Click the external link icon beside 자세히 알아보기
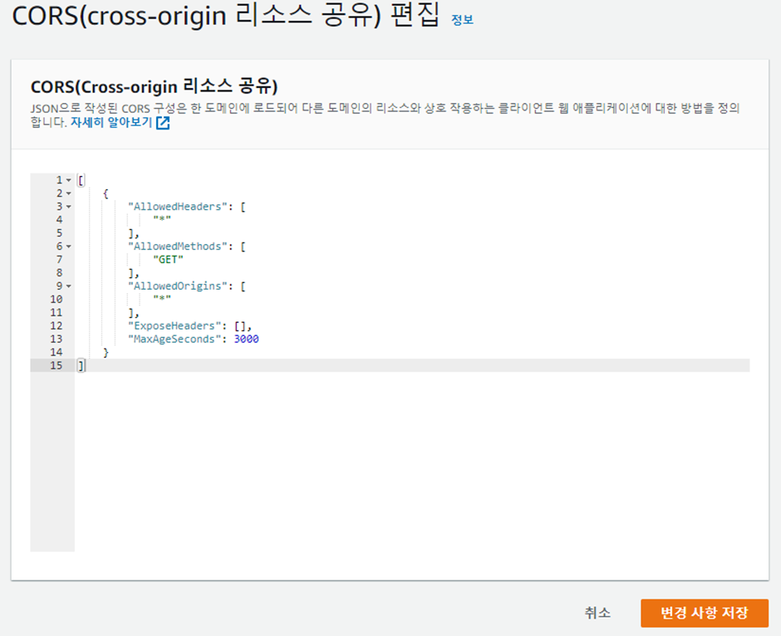 point(163,123)
